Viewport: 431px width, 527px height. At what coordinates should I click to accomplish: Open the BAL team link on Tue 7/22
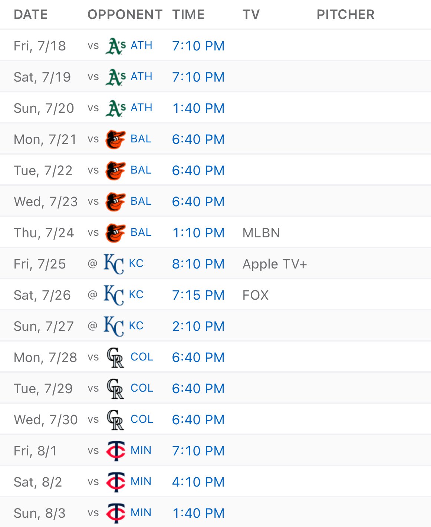tap(141, 170)
